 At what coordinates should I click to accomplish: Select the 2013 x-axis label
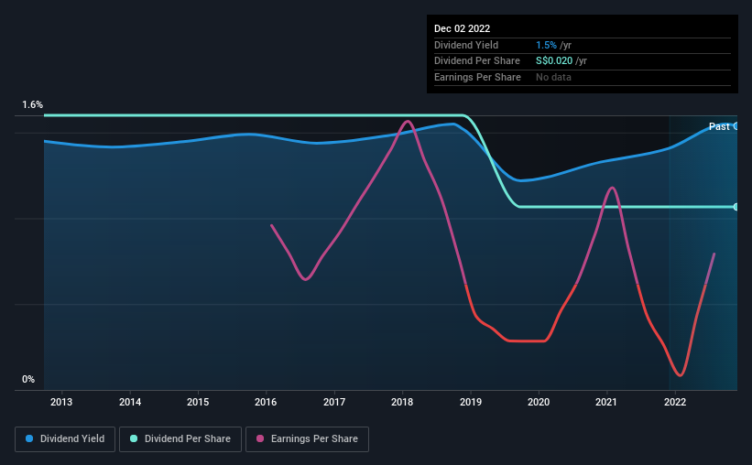pyautogui.click(x=61, y=402)
